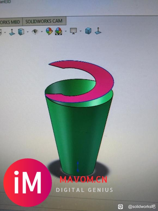The image size is (158, 211).
Task: Expand the Hide/Show Items dropdown arrow
Action: (42, 32)
